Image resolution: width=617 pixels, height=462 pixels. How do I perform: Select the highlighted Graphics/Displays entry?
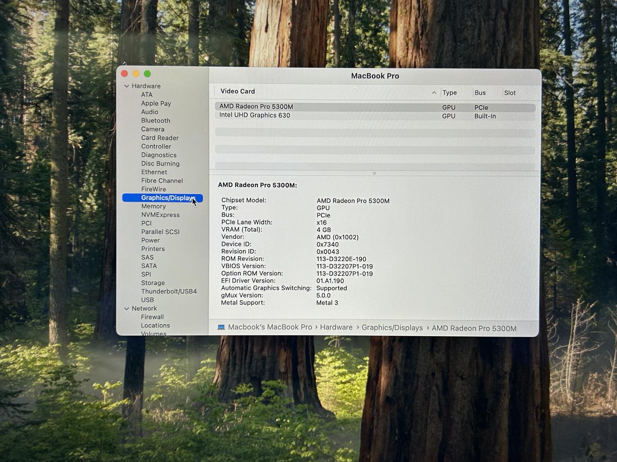coord(162,198)
